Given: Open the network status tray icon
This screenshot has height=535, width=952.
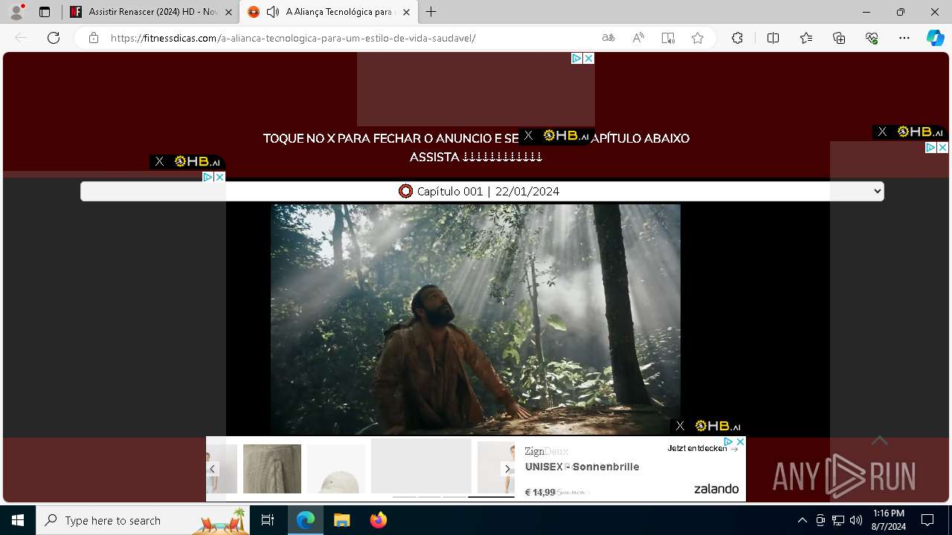Looking at the screenshot, I should (838, 520).
